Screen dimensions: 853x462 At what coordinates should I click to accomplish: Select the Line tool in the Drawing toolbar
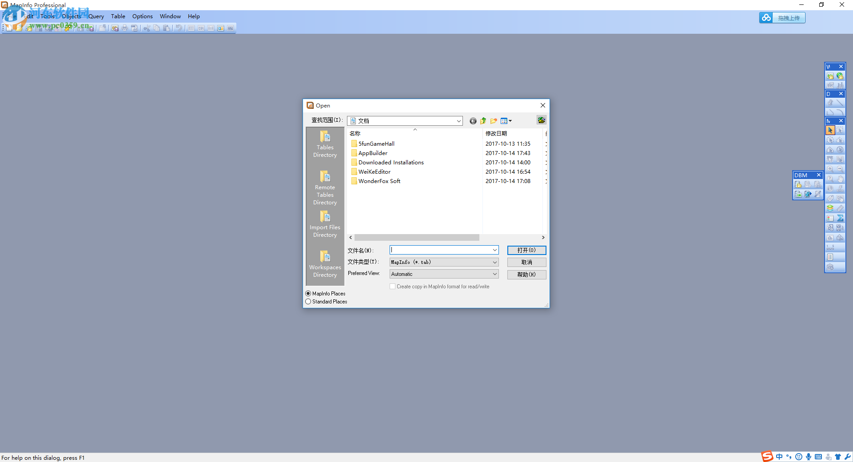click(840, 102)
